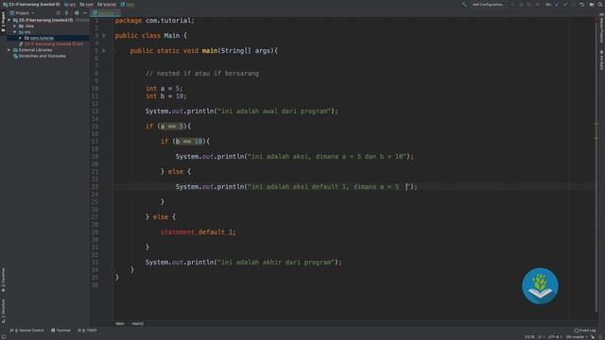The height and width of the screenshot is (340, 605).
Task: Click the cursor line:column position indicator
Action: click(x=529, y=337)
